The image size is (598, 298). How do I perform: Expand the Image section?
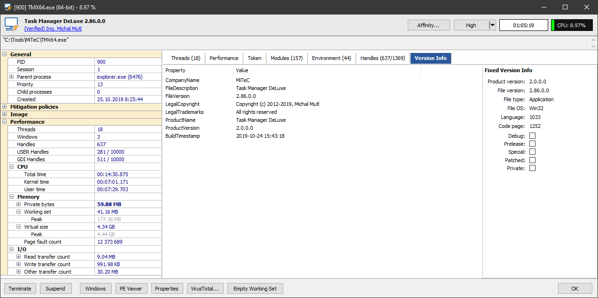click(5, 114)
